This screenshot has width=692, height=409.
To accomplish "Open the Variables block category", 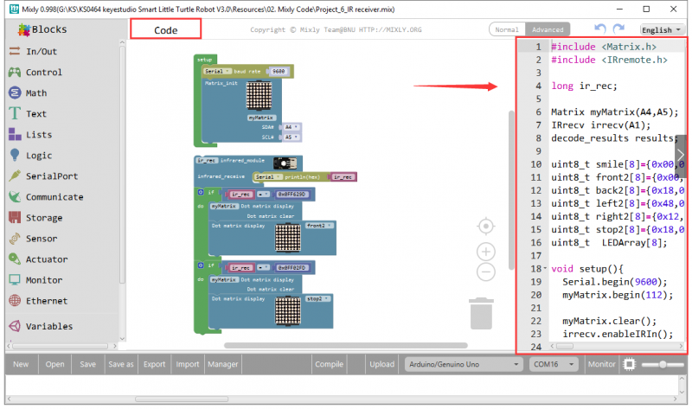I will [x=41, y=326].
